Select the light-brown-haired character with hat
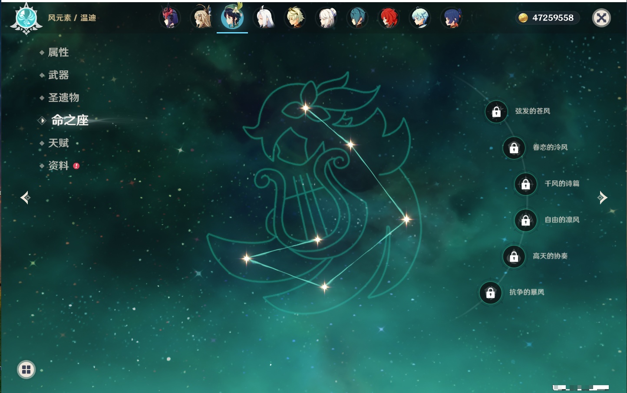This screenshot has height=393, width=627. coord(201,18)
